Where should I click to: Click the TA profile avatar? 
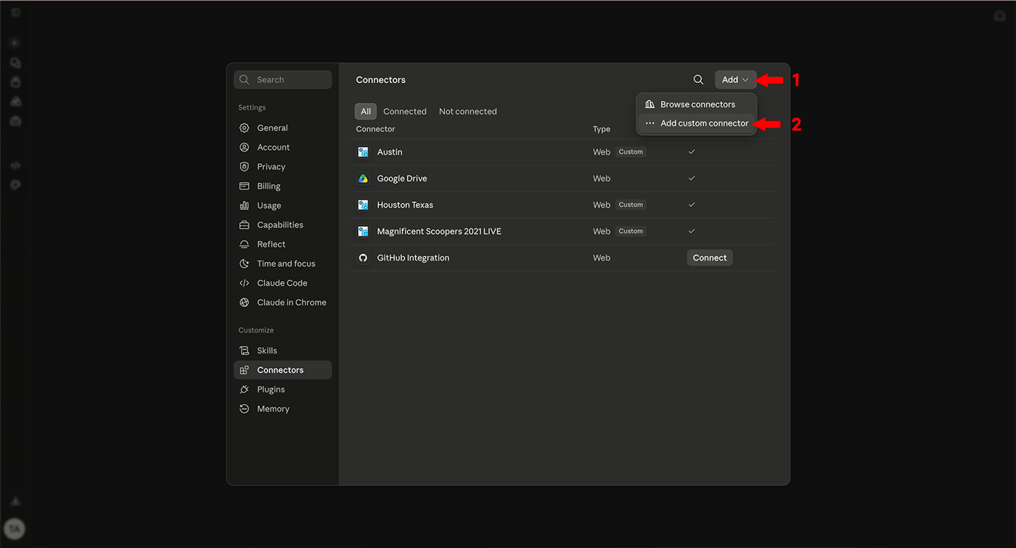tap(15, 529)
